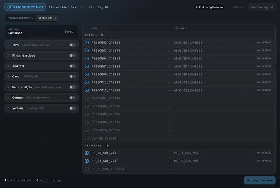
Task: Open the Find and replace step row
Action: coord(41,55)
